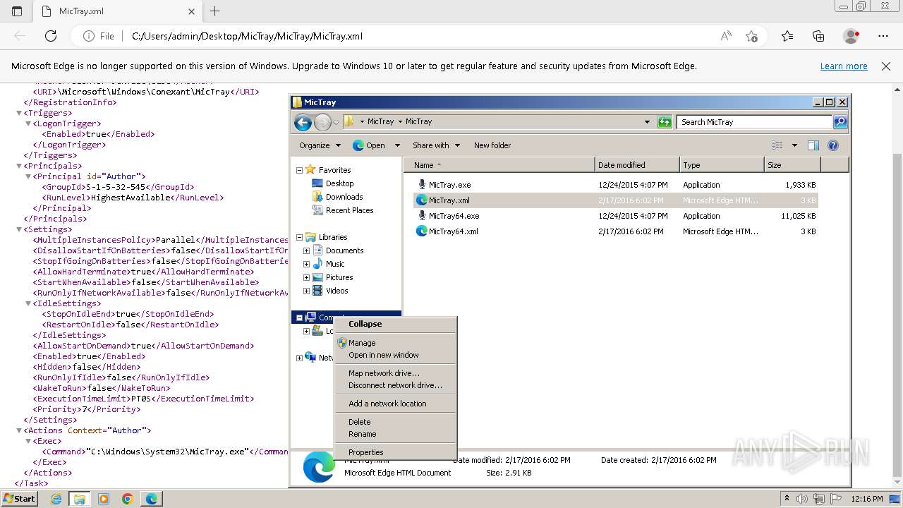Click New folder button in Explorer

(x=492, y=145)
